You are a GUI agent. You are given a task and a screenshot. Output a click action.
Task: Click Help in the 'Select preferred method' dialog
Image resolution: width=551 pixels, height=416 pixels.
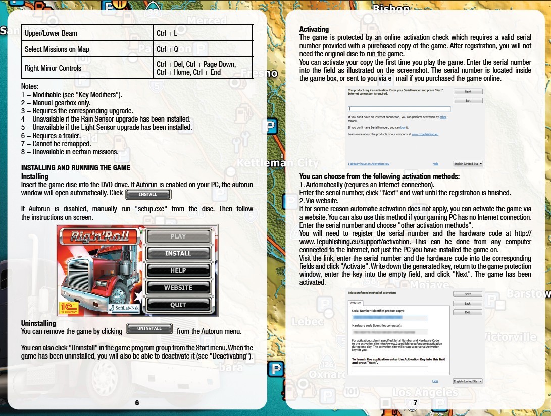coord(435,381)
